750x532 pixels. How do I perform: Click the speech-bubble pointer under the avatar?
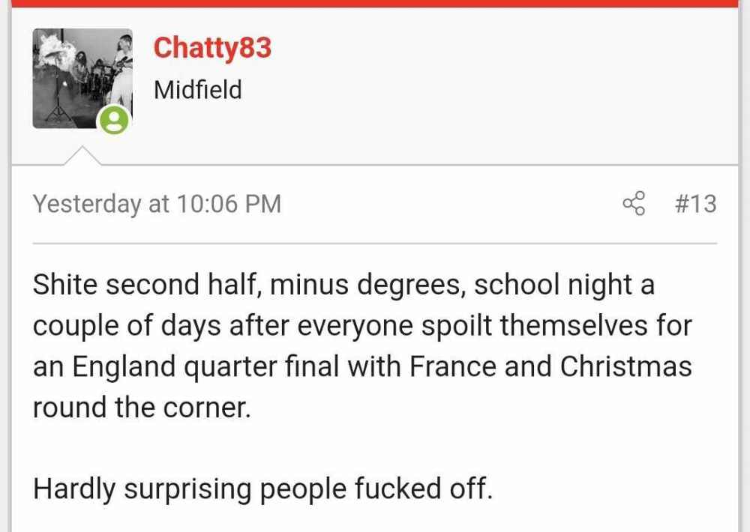pos(82,156)
